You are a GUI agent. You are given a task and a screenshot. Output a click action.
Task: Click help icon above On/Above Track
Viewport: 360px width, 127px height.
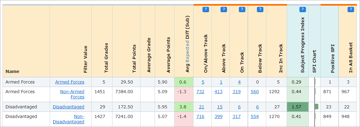coord(205,10)
